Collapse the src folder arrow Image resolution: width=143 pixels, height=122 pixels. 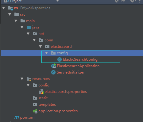pos(10,14)
